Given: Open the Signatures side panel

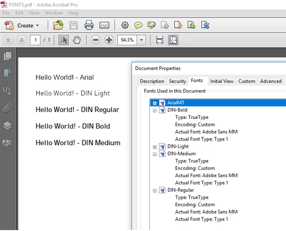Looking at the screenshot, I should tap(7, 143).
